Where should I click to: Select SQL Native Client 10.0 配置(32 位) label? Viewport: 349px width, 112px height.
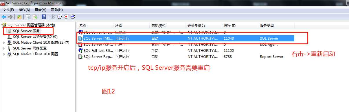pos(41,43)
